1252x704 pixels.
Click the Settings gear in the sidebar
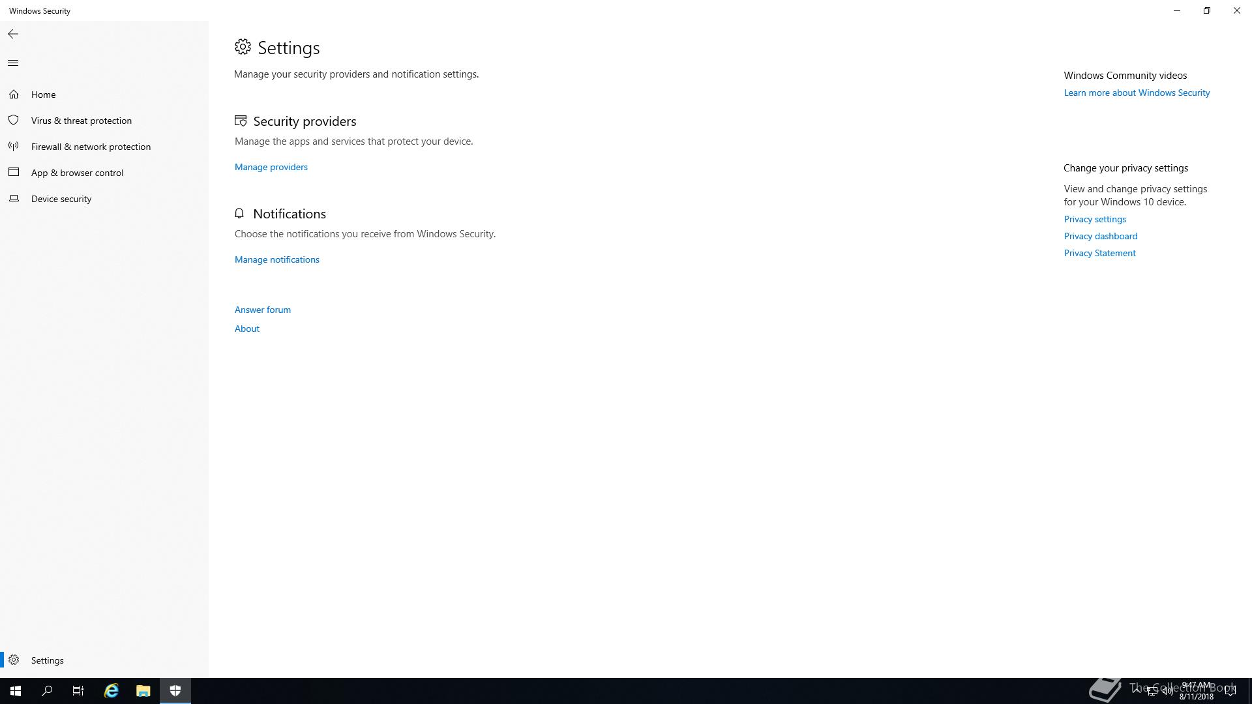pos(14,660)
